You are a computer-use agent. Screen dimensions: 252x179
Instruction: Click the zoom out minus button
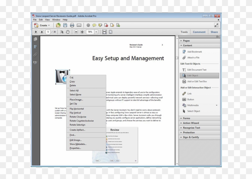[x=76, y=32]
